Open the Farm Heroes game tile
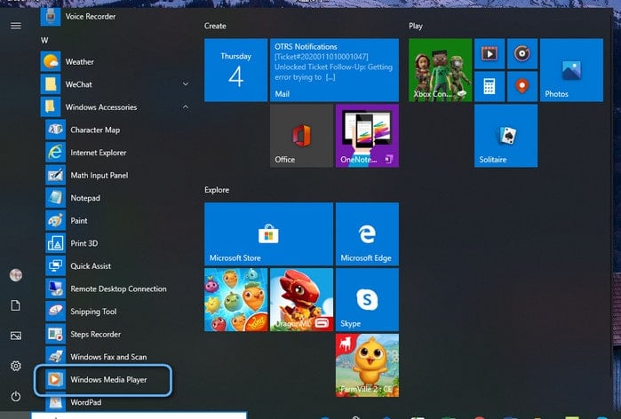This screenshot has height=419, width=621. click(x=235, y=299)
